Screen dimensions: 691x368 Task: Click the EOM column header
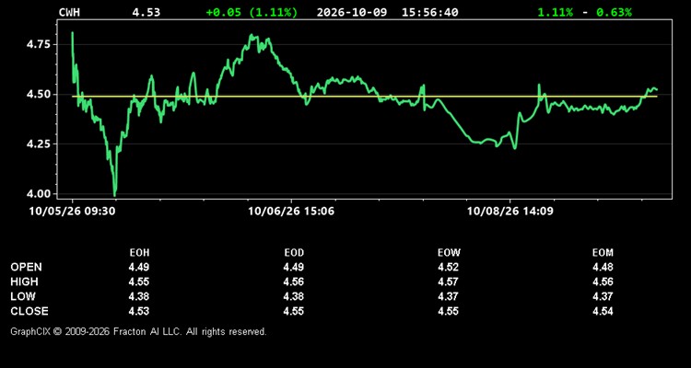(603, 253)
